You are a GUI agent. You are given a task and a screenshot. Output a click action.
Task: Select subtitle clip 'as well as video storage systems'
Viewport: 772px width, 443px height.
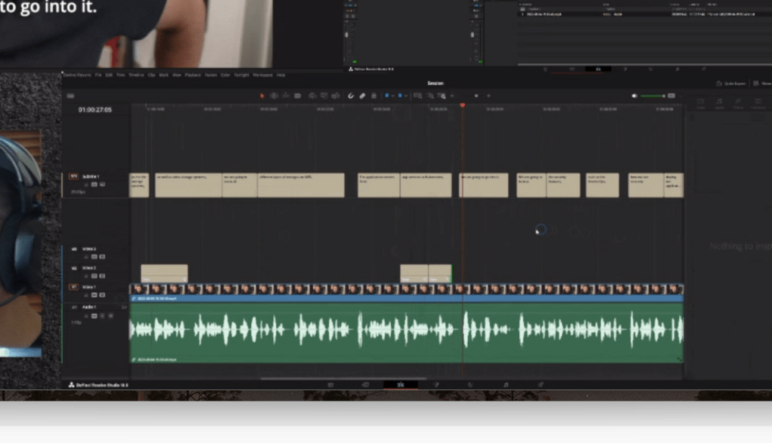coord(188,185)
